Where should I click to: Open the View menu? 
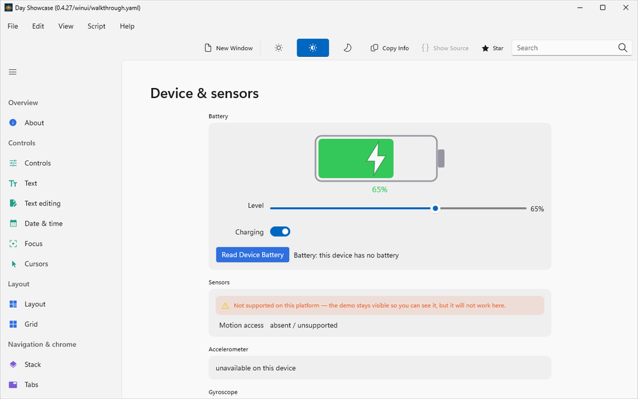pyautogui.click(x=66, y=26)
